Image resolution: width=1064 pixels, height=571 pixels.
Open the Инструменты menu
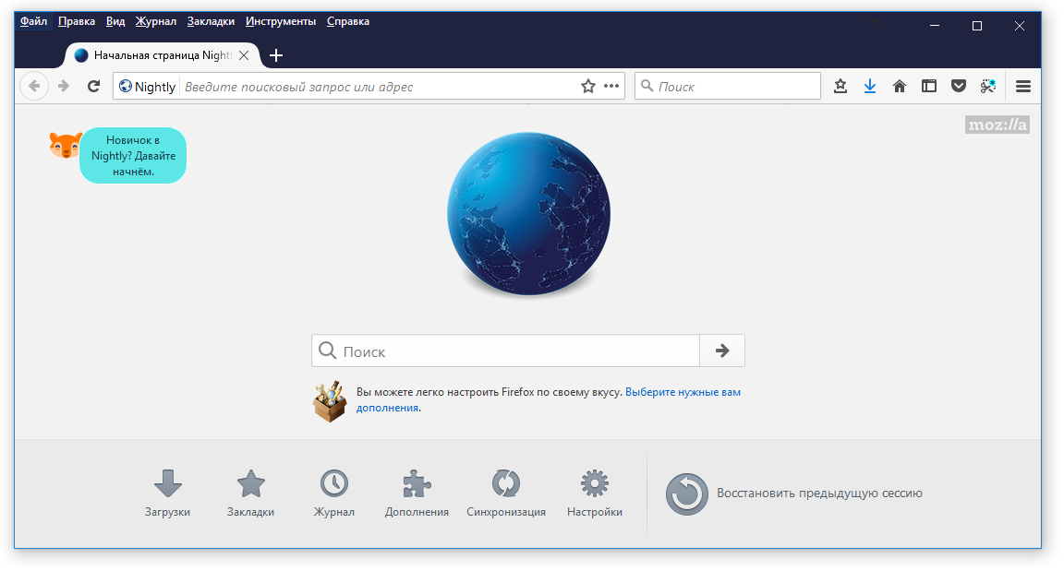click(x=281, y=21)
